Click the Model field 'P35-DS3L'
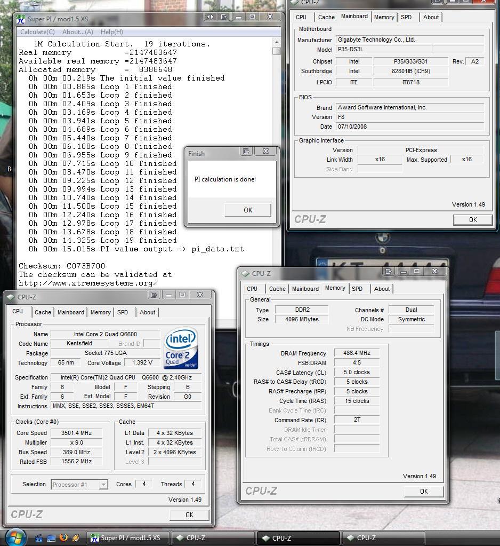500x546 pixels. point(383,49)
